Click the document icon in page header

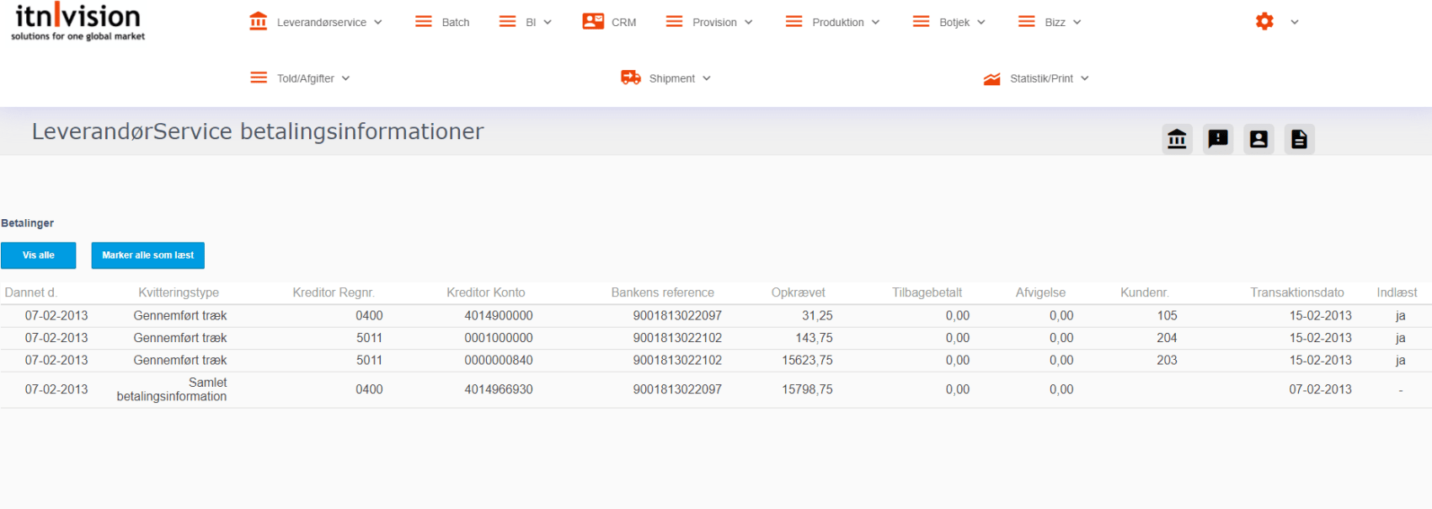(1299, 139)
